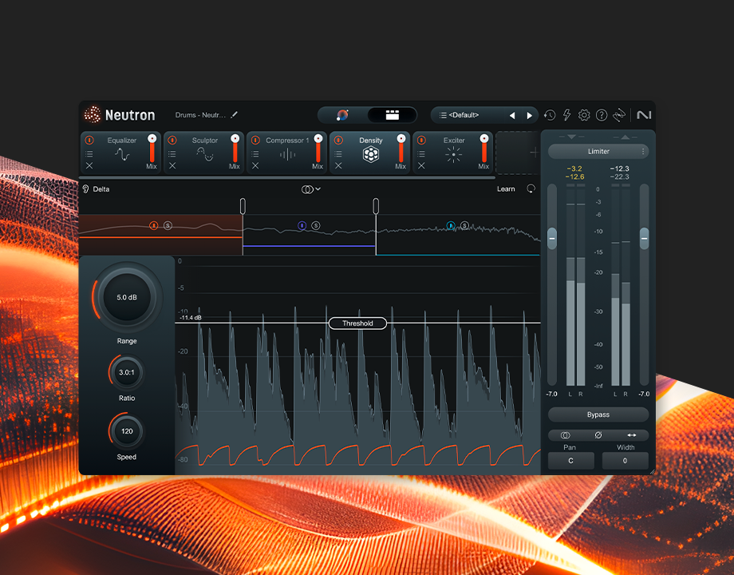
Task: Open the settings gear icon
Action: 584,116
